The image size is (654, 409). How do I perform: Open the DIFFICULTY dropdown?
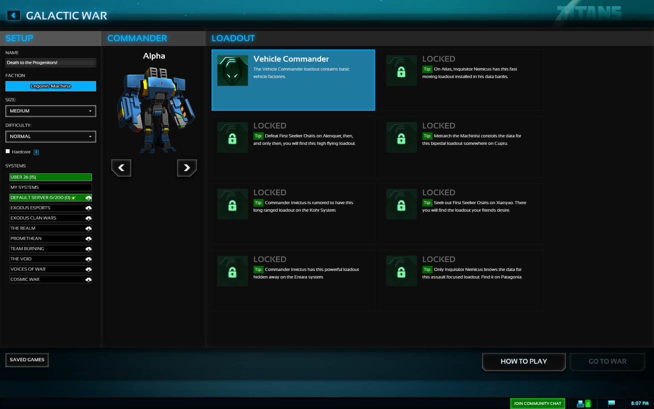point(50,136)
